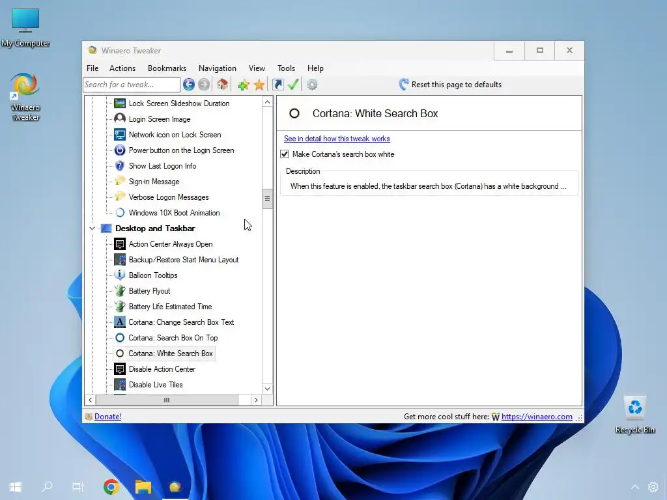Image resolution: width=667 pixels, height=500 pixels.
Task: Open the Actions menu
Action: (122, 68)
